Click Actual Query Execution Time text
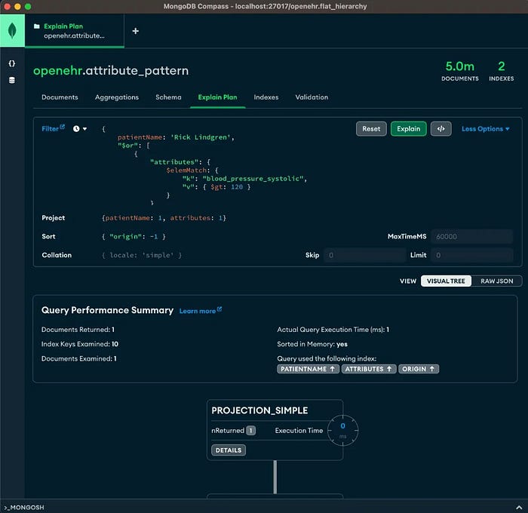528x513 pixels. 333,330
